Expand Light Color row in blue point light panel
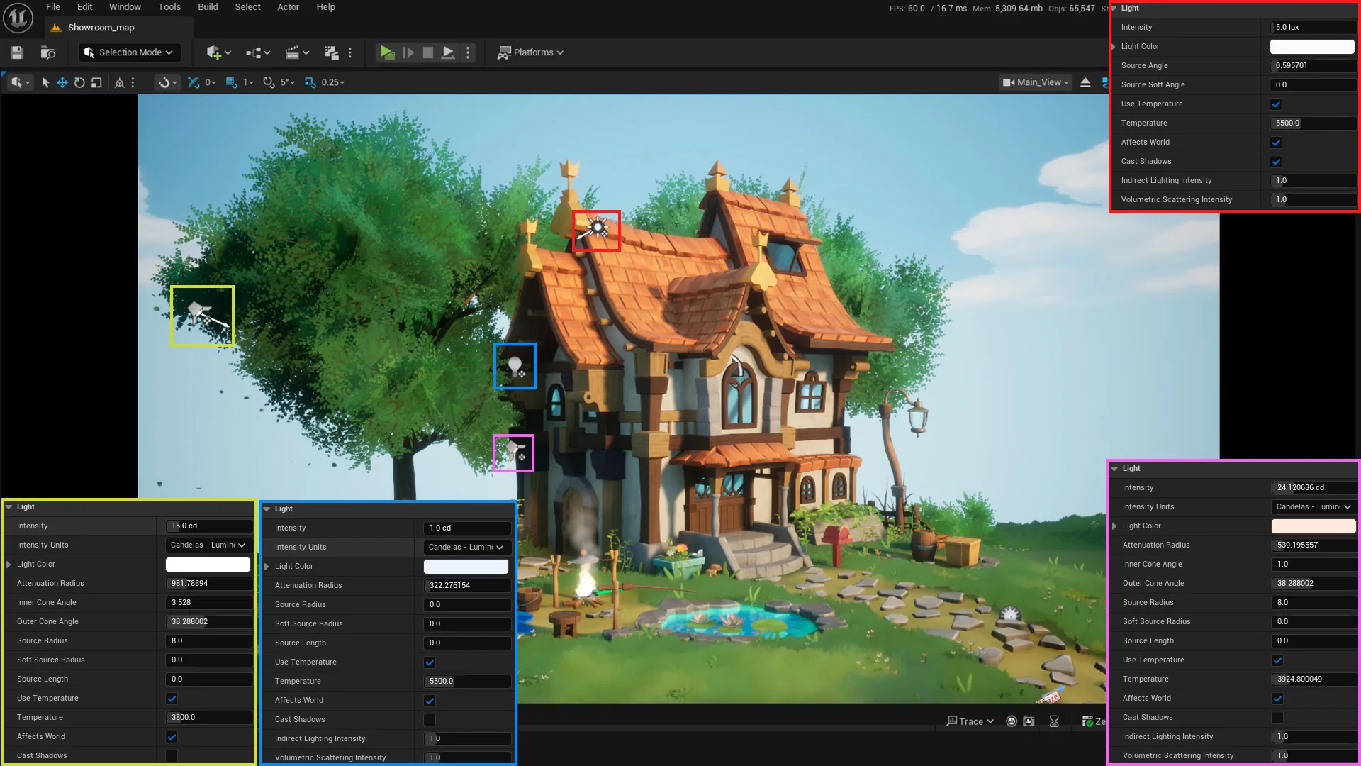The height and width of the screenshot is (766, 1361). click(267, 566)
